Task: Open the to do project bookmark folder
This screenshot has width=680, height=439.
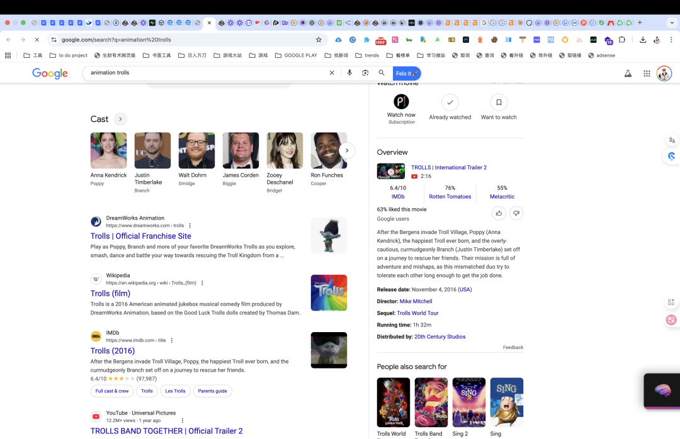Action: point(69,55)
